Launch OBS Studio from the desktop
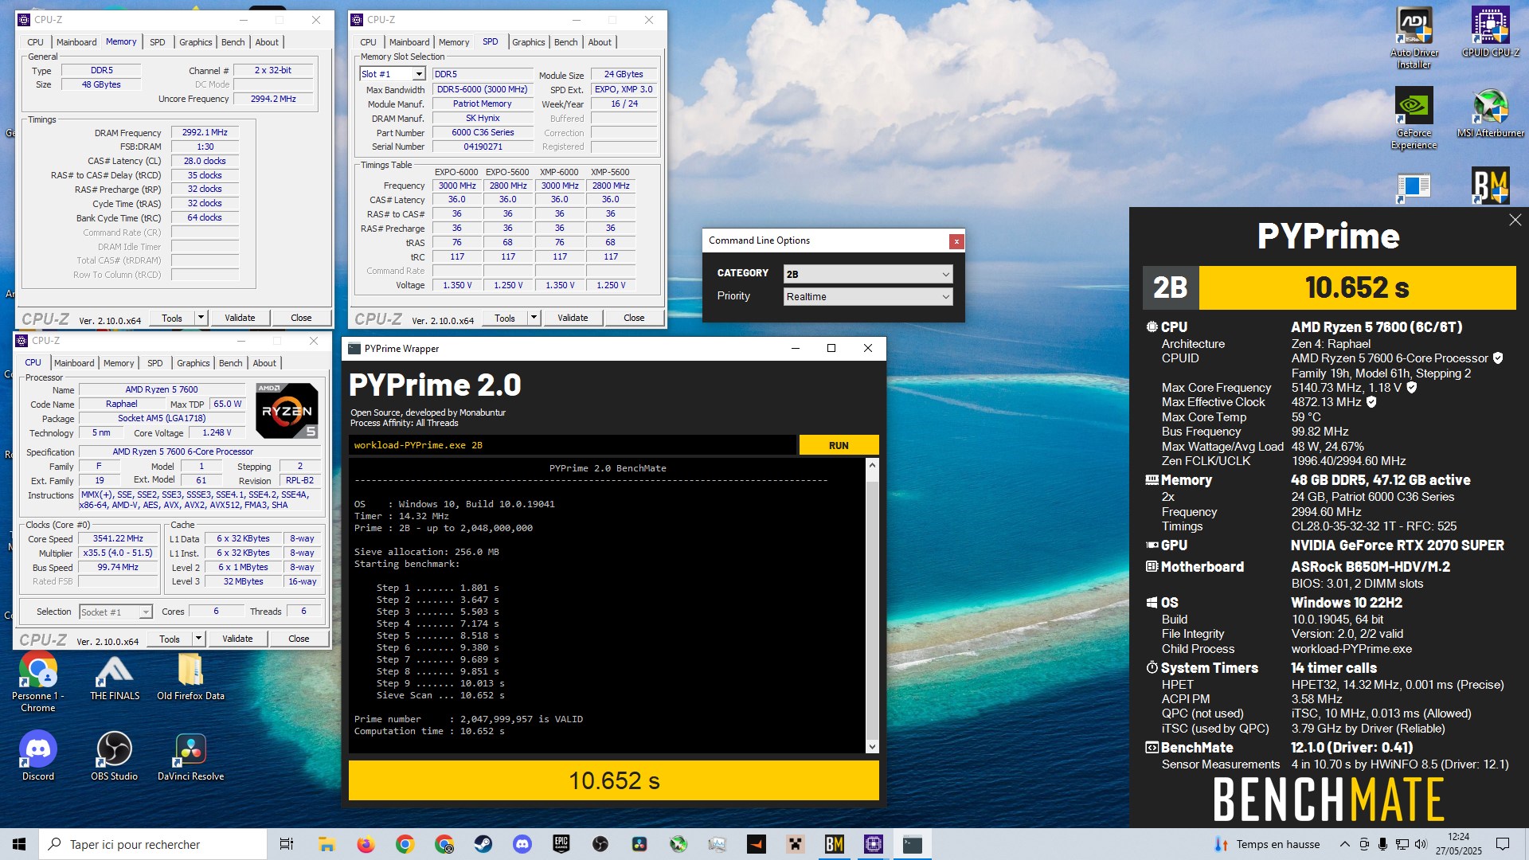Screen dimensions: 1529x860 tap(114, 756)
